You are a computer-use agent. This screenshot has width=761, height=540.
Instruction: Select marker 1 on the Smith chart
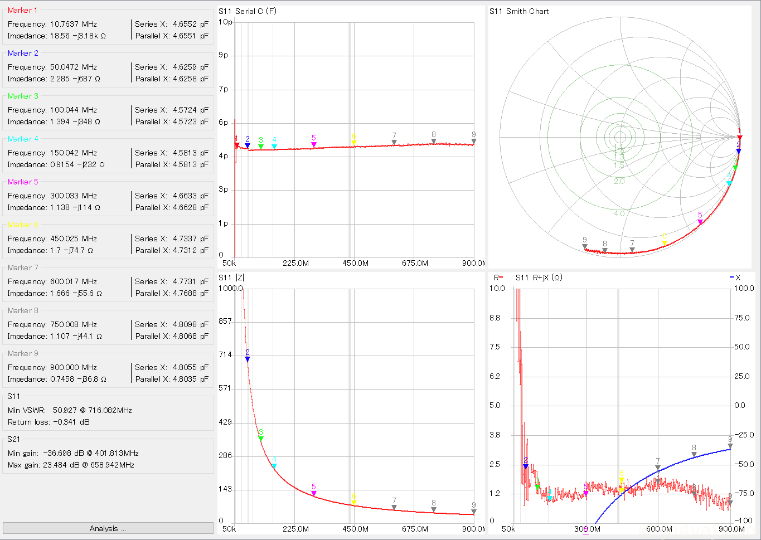point(740,137)
